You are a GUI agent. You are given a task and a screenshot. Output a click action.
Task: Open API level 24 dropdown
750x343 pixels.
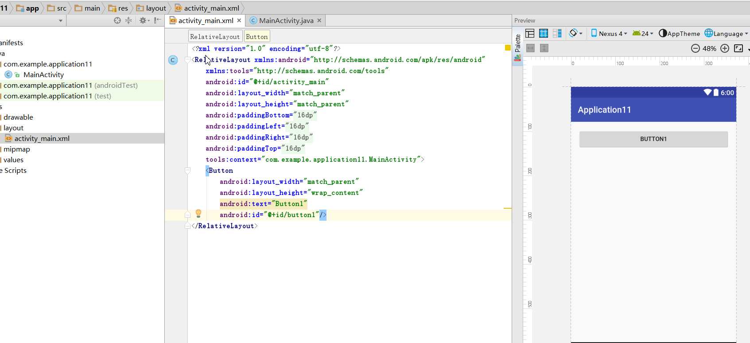click(643, 33)
